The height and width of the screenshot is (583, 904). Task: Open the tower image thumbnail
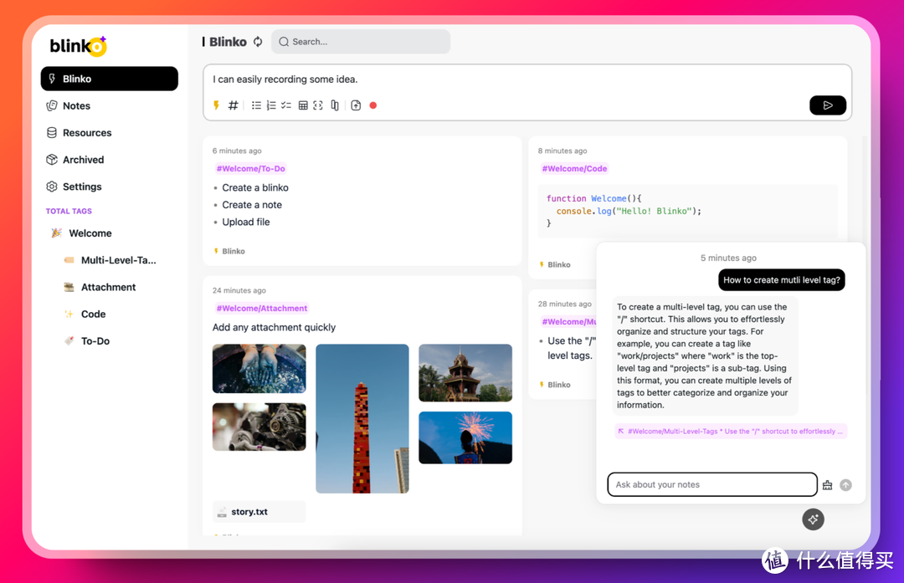(x=362, y=418)
